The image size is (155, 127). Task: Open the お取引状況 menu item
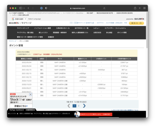97,33
